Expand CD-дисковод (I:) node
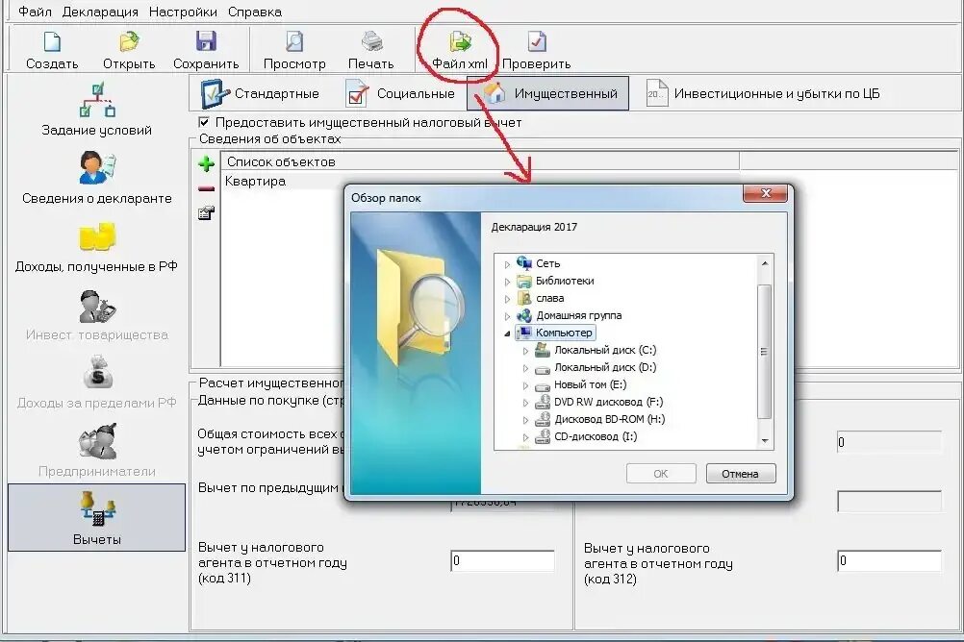Image resolution: width=964 pixels, height=642 pixels. tap(525, 437)
